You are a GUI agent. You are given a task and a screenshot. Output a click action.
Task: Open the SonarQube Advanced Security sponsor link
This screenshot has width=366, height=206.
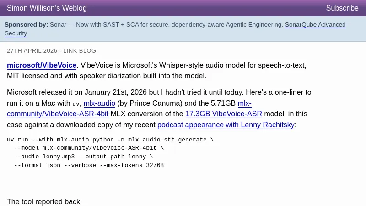[x=315, y=25]
